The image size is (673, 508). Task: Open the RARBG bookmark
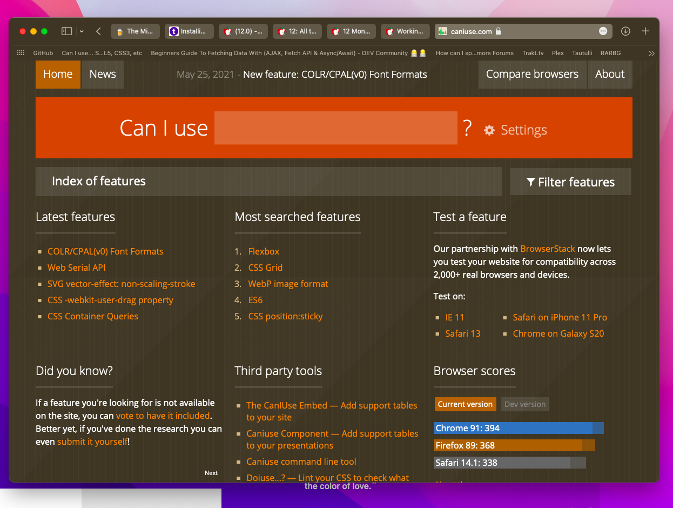point(610,53)
